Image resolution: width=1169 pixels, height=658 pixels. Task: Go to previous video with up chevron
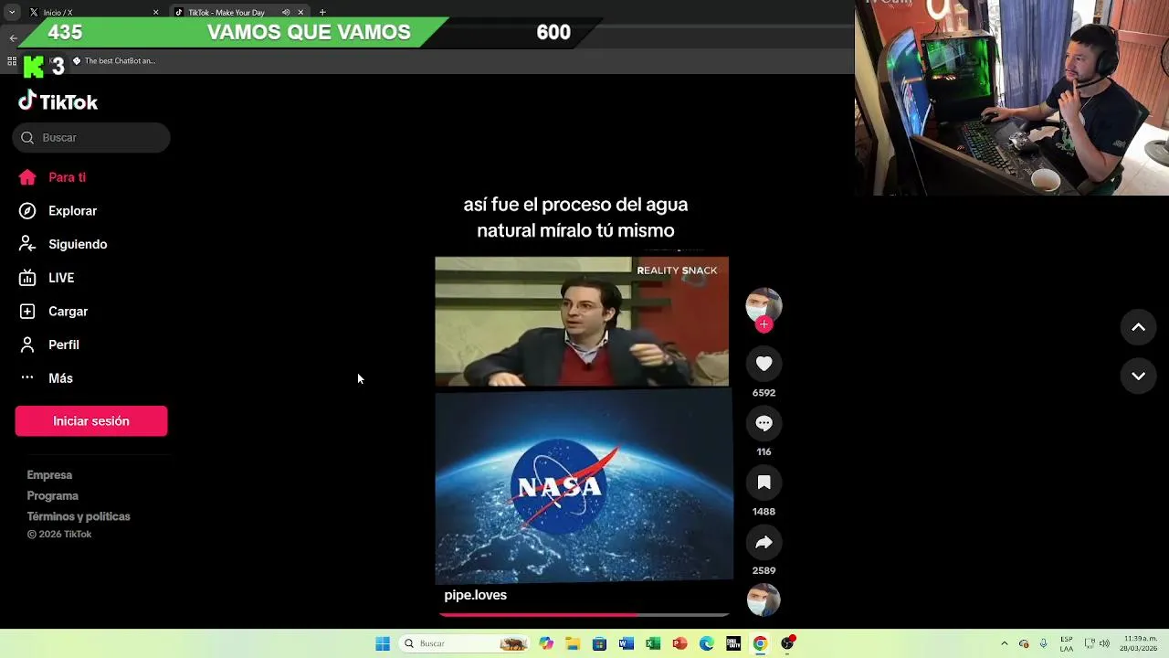pyautogui.click(x=1139, y=327)
